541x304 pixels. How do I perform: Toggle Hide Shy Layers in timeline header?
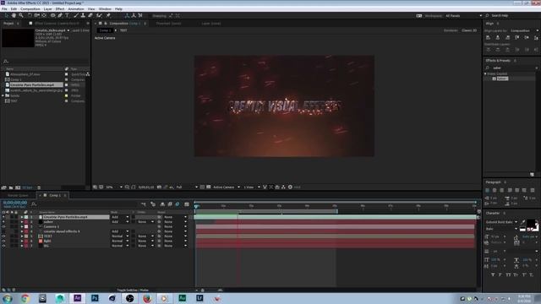click(162, 204)
